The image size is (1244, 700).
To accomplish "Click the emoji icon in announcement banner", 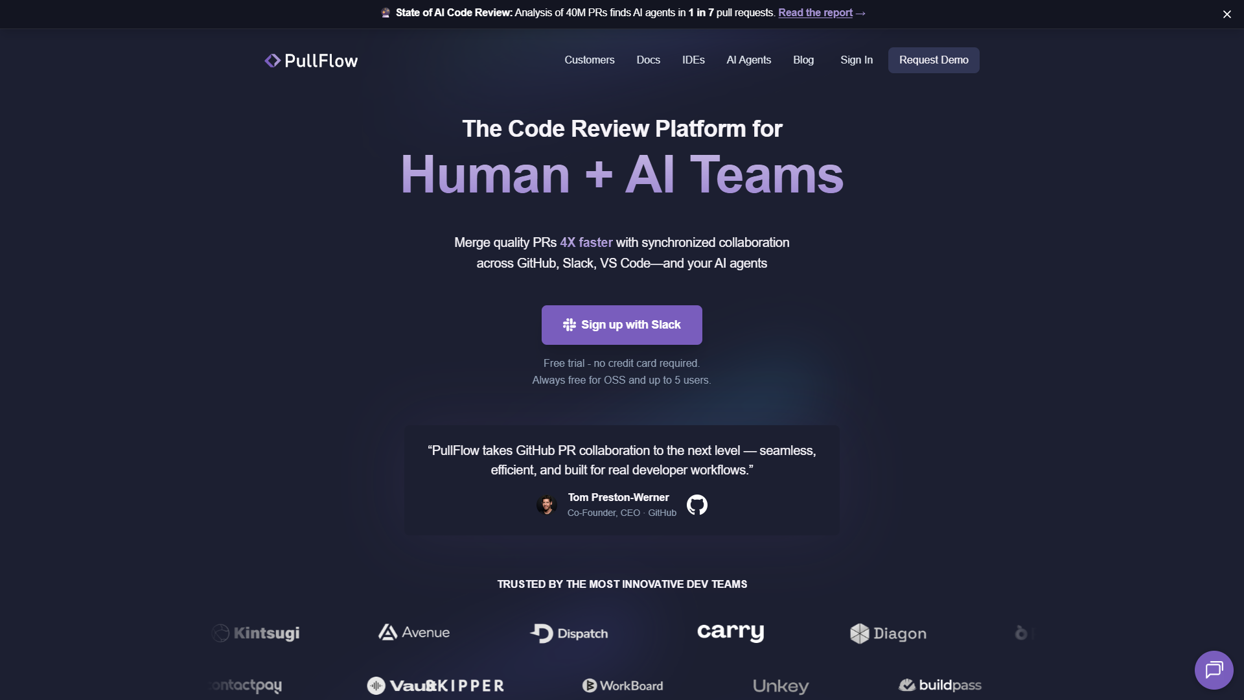I will [x=386, y=12].
